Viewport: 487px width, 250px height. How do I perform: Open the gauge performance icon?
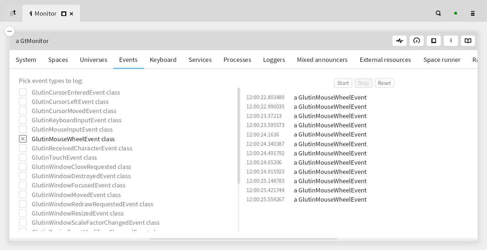pyautogui.click(x=416, y=41)
